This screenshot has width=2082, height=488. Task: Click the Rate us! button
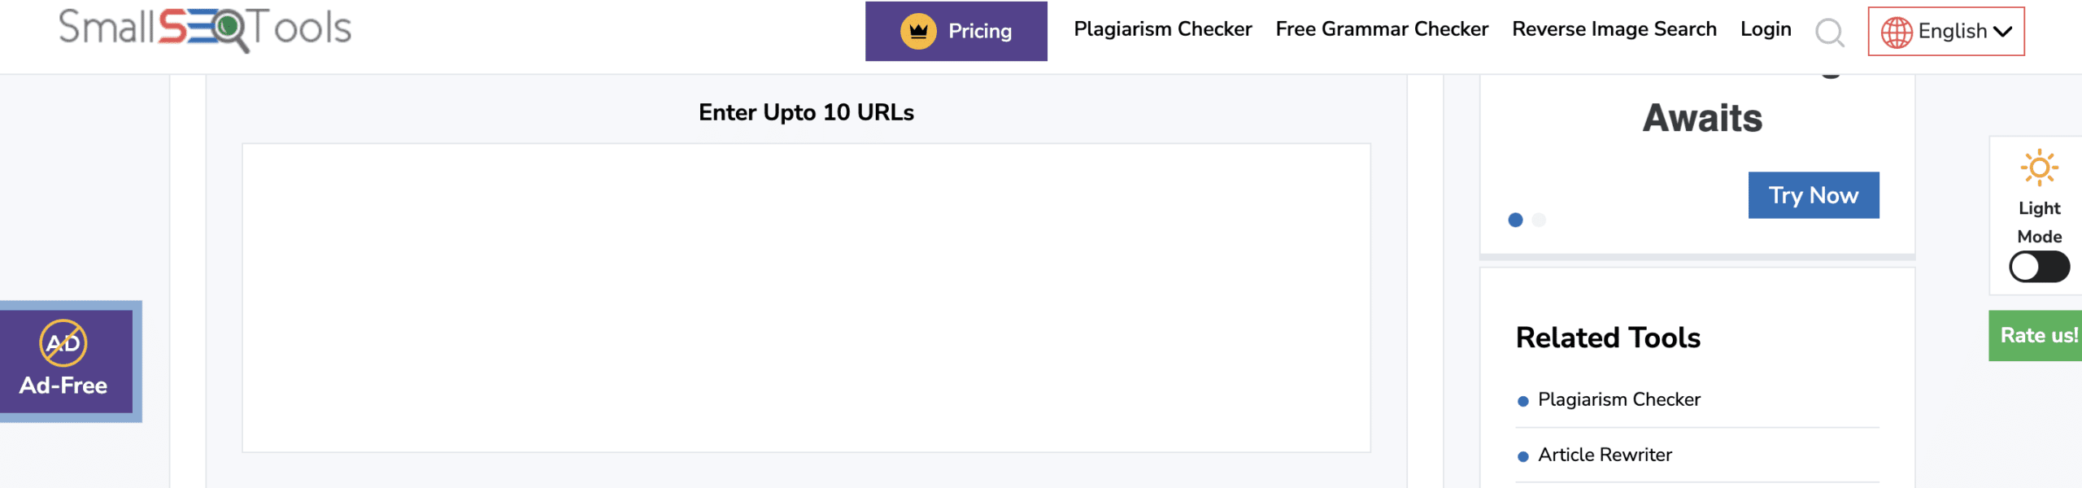coord(2034,335)
